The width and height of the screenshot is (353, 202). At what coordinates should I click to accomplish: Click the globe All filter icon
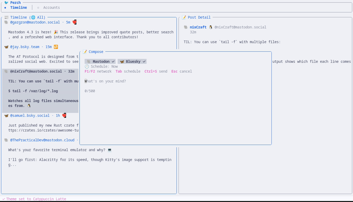click(x=33, y=17)
